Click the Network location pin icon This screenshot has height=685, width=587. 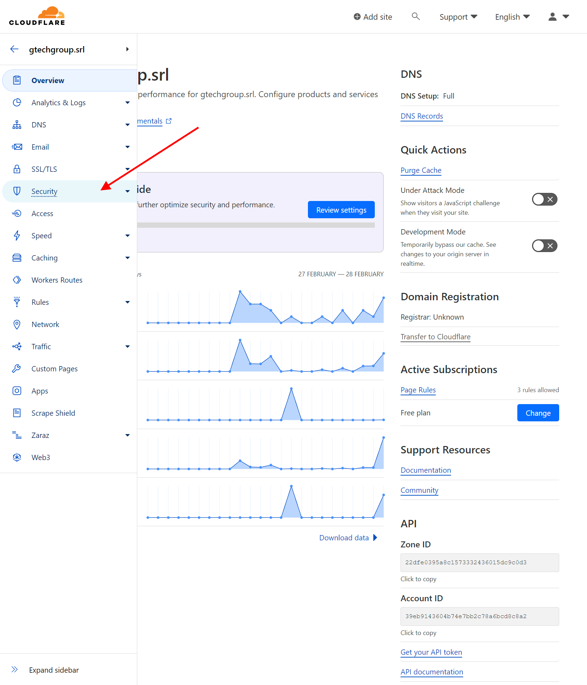17,324
